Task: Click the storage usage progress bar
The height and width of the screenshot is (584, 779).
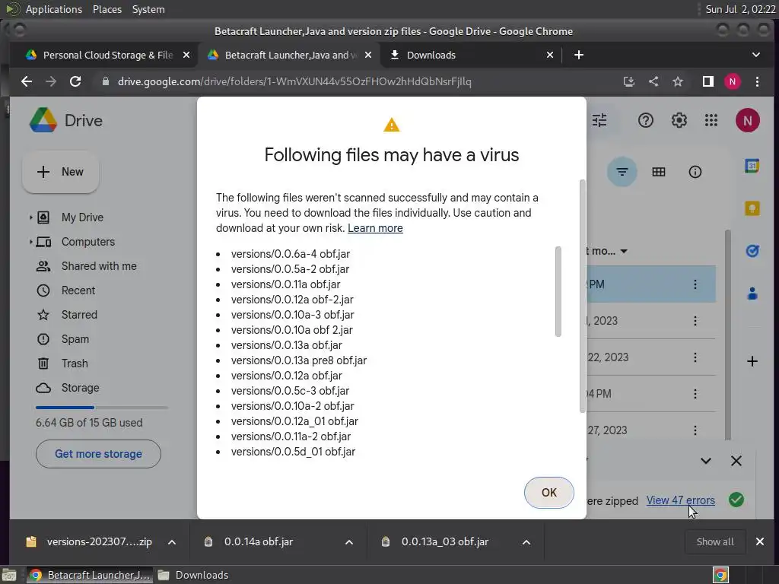Action: click(102, 408)
